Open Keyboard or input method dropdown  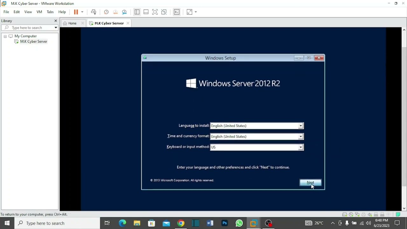[x=300, y=147]
